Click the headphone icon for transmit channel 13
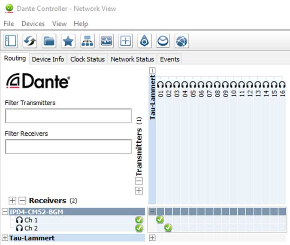290x245 pixels. click(x=258, y=85)
